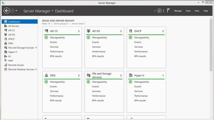Open dropdown arrow beside refresh icon
The image size is (214, 120).
(155, 11)
